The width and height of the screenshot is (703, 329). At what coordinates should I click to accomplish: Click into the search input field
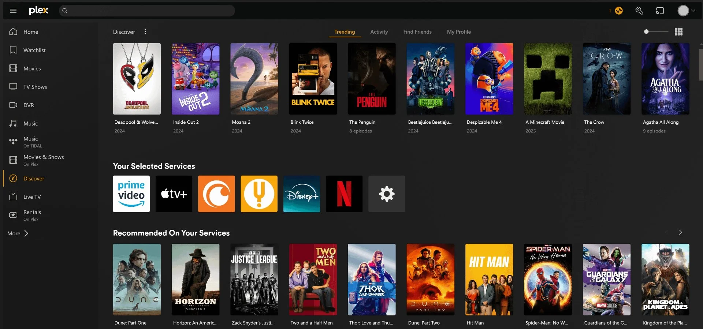(x=147, y=11)
